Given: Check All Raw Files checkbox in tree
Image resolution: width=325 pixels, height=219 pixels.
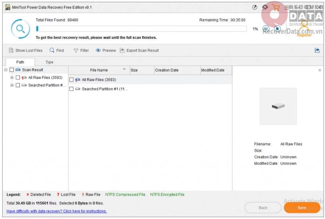Looking at the screenshot, I should click(18, 78).
